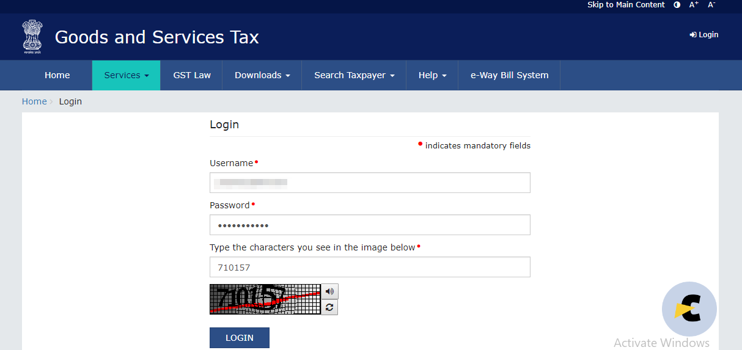The width and height of the screenshot is (742, 350).
Task: Toggle the high contrast mode icon
Action: tap(677, 5)
